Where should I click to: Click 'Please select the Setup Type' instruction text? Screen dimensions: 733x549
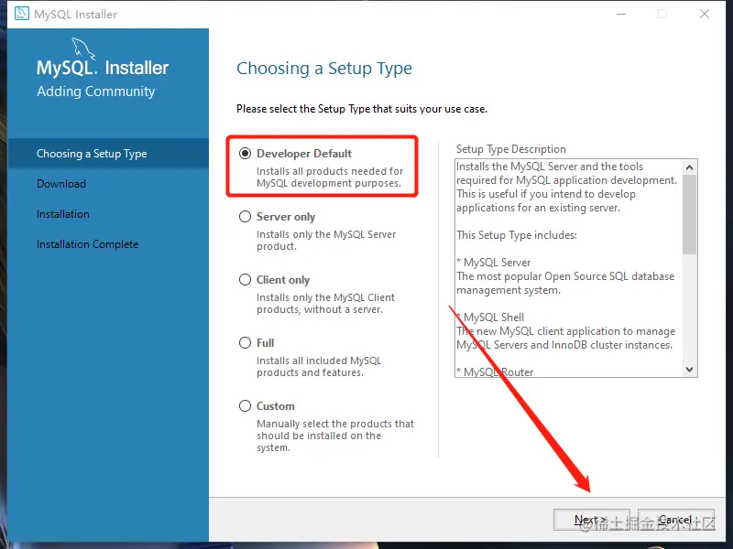(362, 109)
